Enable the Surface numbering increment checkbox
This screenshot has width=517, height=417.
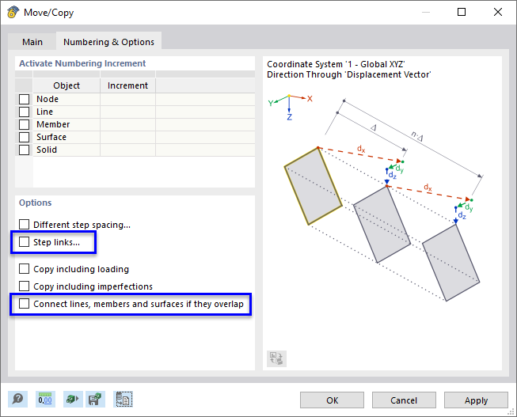(x=24, y=137)
